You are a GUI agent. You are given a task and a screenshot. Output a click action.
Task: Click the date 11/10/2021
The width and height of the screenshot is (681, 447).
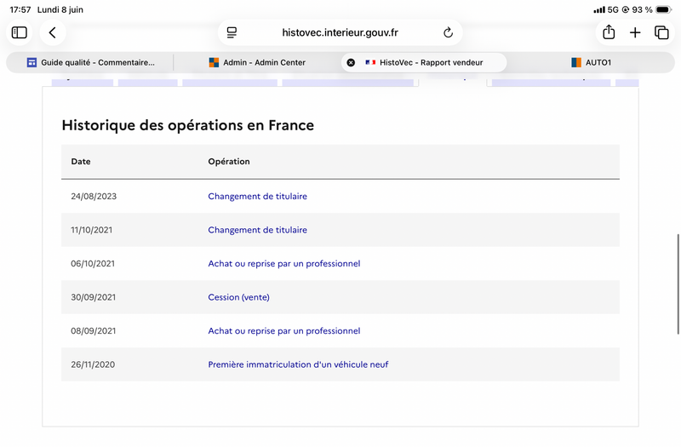(x=92, y=230)
